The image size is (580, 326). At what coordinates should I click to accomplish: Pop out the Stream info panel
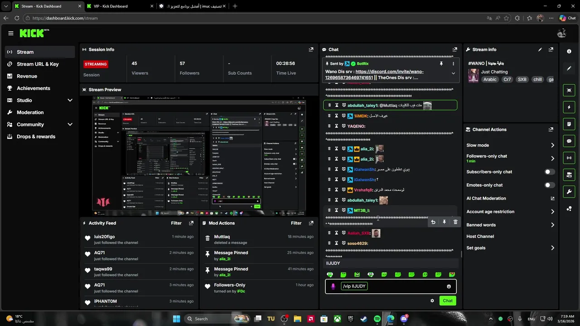point(551,49)
